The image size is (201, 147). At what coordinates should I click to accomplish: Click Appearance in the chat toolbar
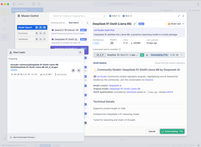coord(166,10)
